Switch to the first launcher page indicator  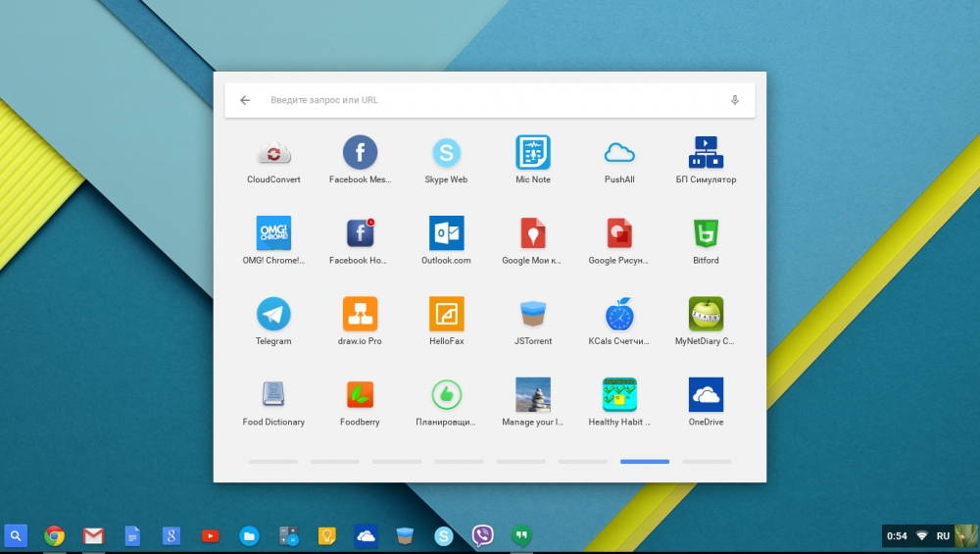[x=272, y=461]
